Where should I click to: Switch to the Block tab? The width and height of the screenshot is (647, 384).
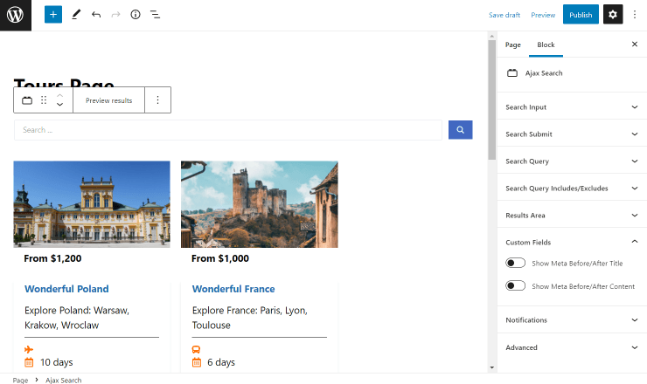tap(546, 45)
